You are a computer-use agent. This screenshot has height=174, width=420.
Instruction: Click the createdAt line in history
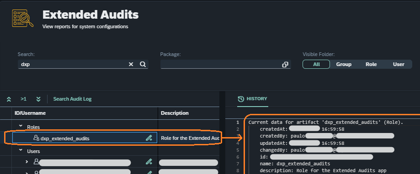click(302, 129)
